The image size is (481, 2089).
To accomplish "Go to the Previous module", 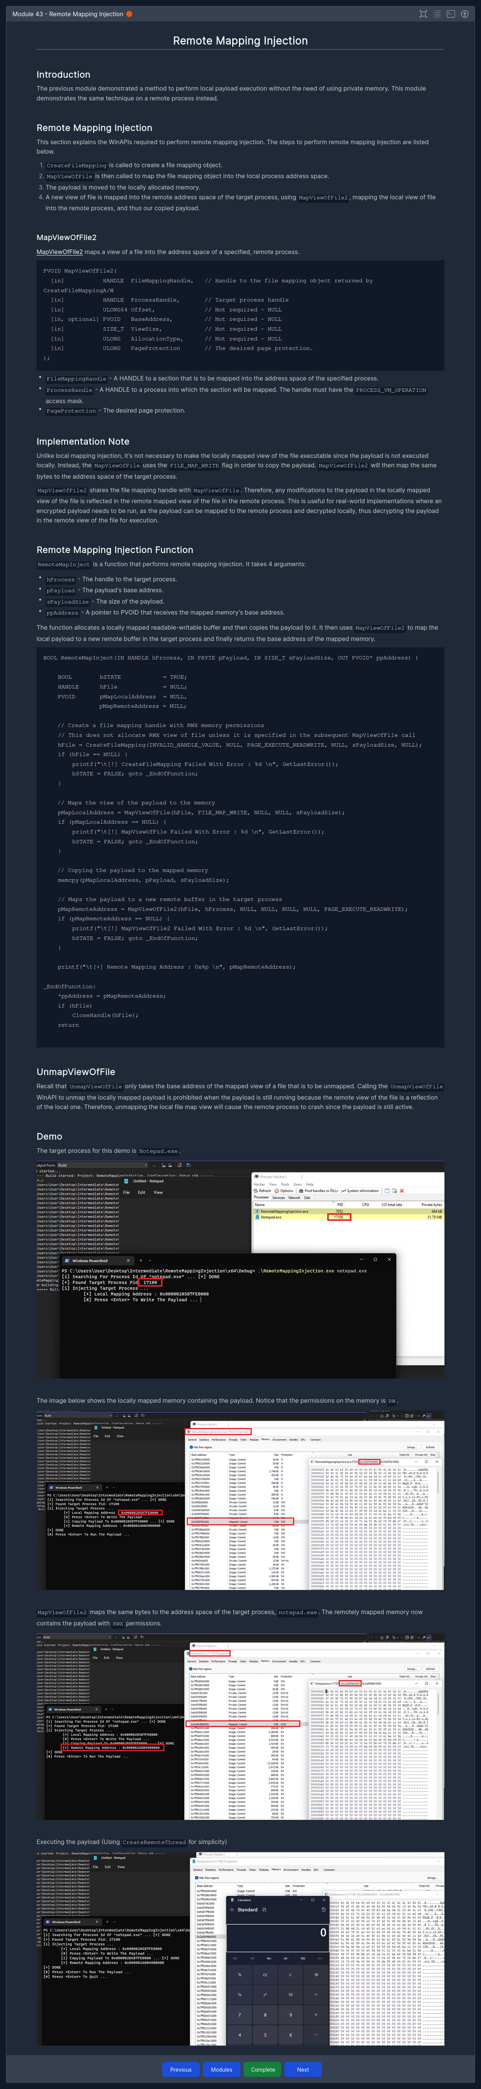I will click(181, 2069).
